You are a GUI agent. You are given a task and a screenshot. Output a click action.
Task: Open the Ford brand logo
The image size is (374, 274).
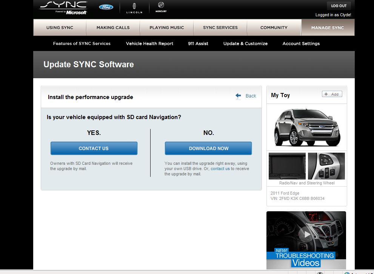[x=106, y=7]
